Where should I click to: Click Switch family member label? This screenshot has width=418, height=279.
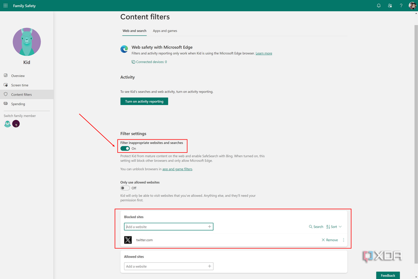click(20, 116)
